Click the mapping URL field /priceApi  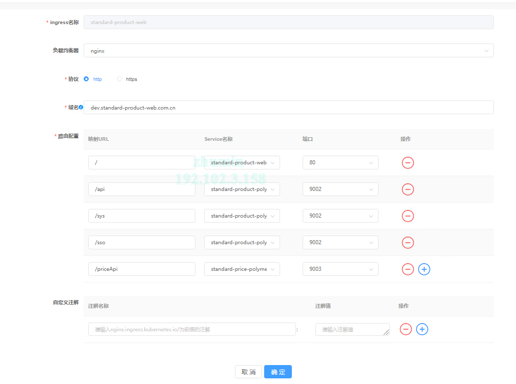(142, 269)
